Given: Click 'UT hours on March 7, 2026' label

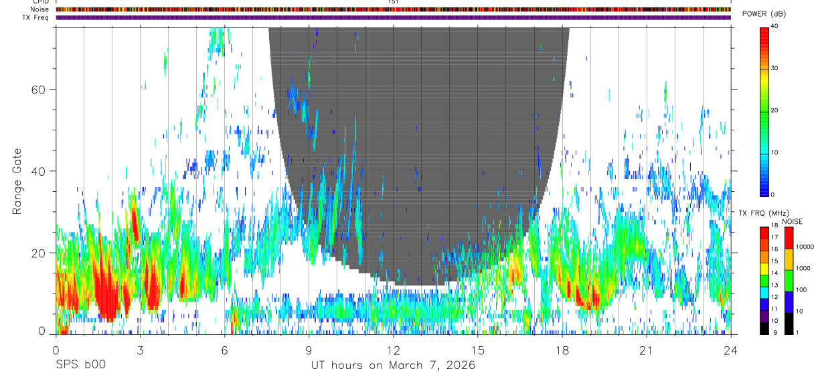Looking at the screenshot, I should [393, 365].
